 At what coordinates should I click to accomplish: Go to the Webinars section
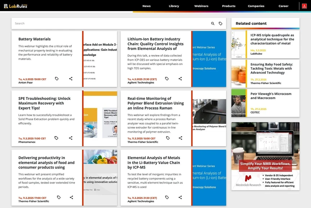201,6
